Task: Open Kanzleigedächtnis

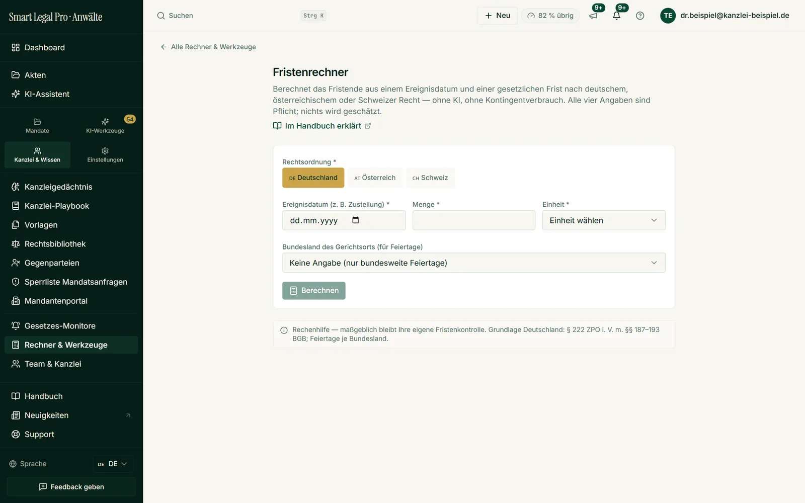Action: (71, 187)
